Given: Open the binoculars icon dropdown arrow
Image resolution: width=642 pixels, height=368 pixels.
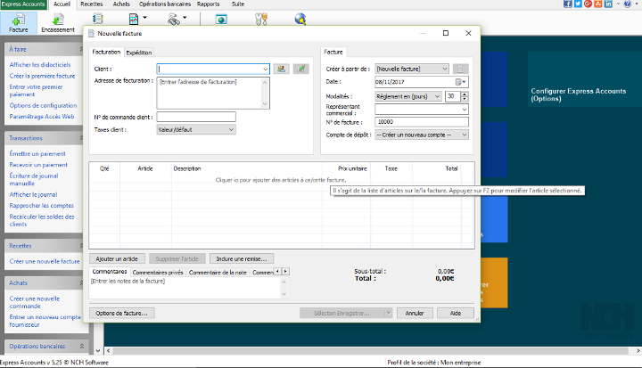Looking at the screenshot, I should [185, 18].
